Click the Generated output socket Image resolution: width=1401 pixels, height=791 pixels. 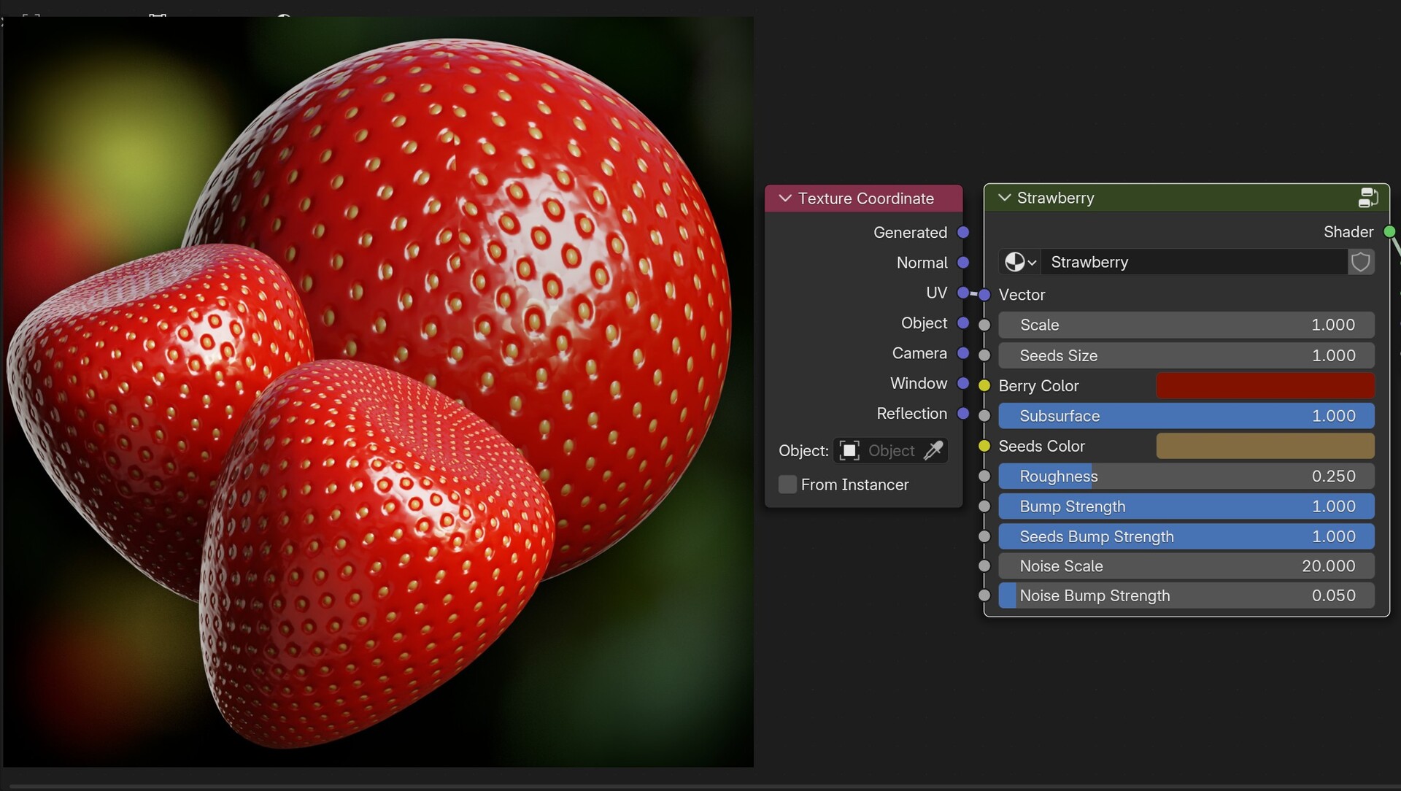coord(963,232)
